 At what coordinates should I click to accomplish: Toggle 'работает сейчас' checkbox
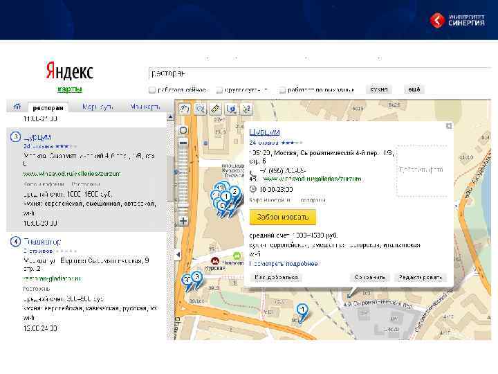pos(152,90)
